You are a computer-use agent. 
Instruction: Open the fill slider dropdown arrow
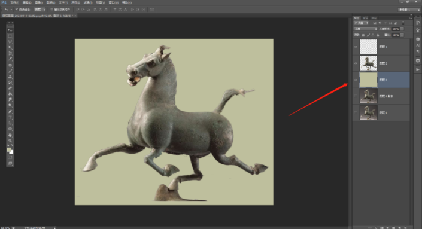click(x=402, y=35)
